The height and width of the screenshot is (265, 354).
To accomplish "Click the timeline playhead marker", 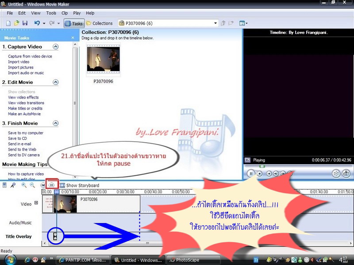I will point(57,192).
